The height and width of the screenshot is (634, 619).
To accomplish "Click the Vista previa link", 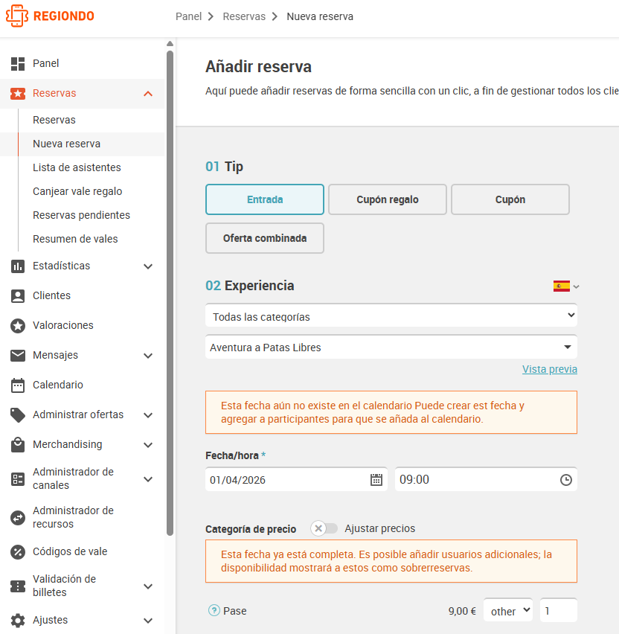I will 550,369.
